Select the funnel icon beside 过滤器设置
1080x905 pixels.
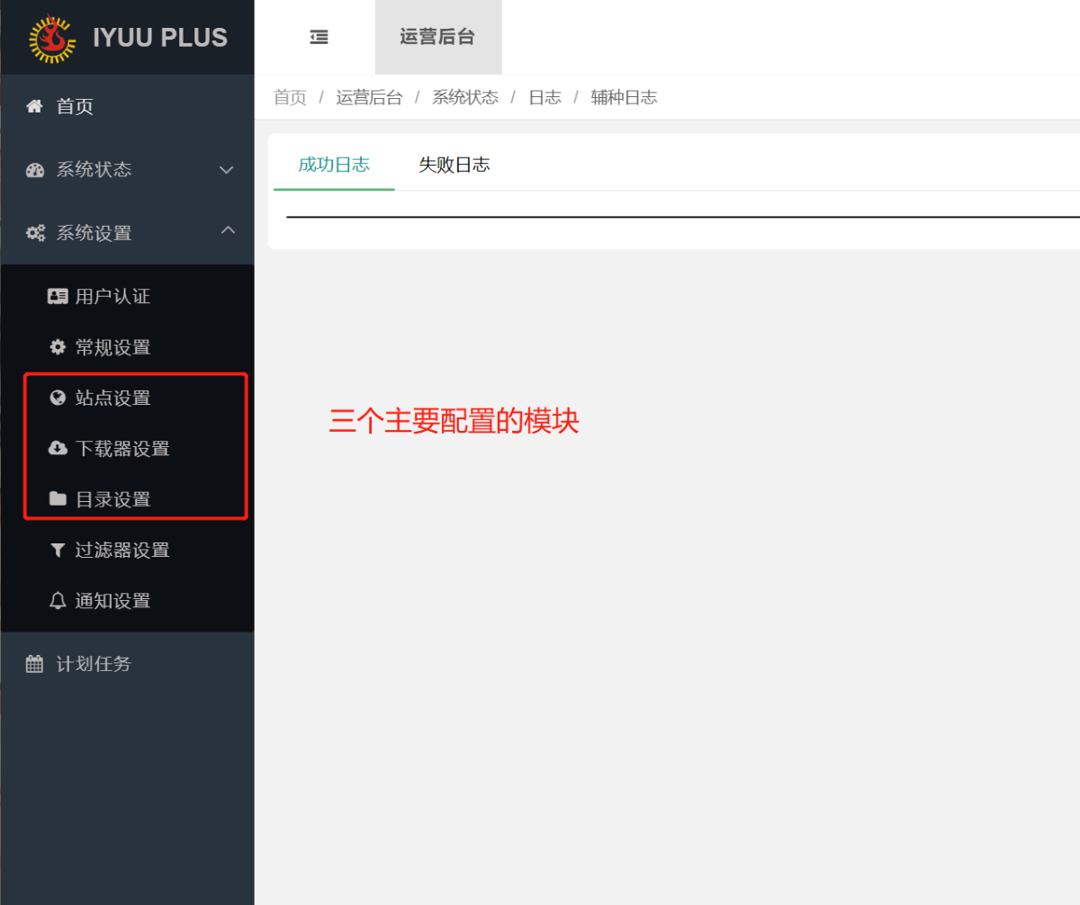pyautogui.click(x=57, y=550)
